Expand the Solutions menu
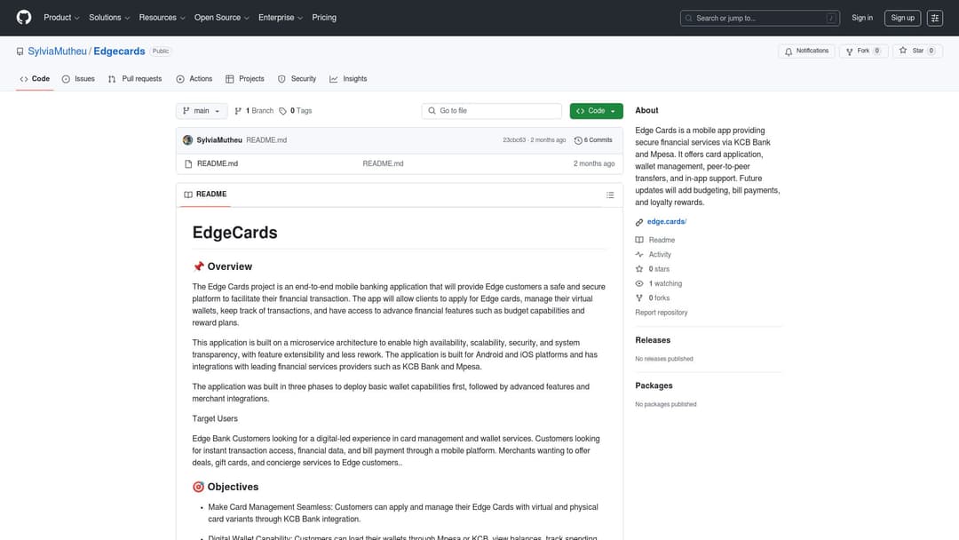Screen dimensions: 959x540 coord(109,18)
